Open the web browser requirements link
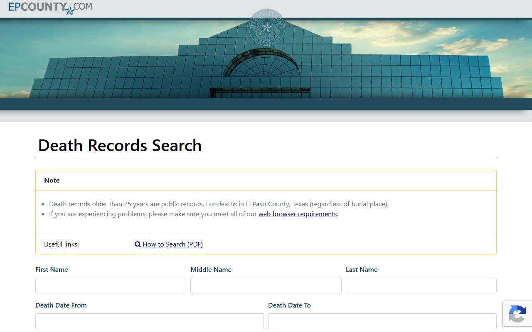The height and width of the screenshot is (332, 532). [x=298, y=214]
